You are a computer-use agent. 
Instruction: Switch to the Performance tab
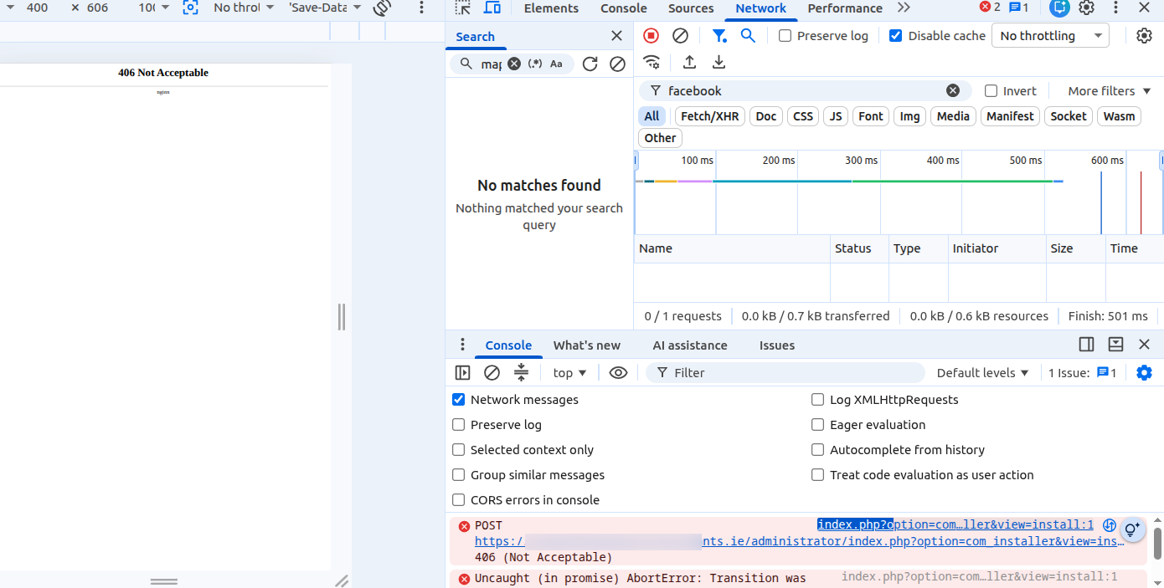click(845, 8)
